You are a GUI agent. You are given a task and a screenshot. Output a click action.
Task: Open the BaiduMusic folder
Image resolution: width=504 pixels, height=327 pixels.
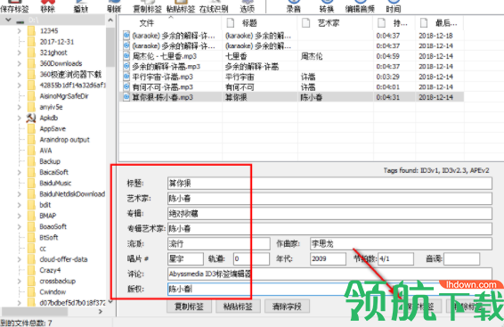[55, 184]
